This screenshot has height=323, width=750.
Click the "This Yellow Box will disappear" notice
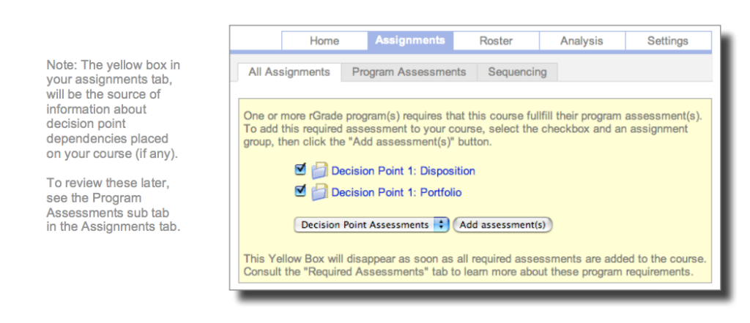click(x=473, y=265)
